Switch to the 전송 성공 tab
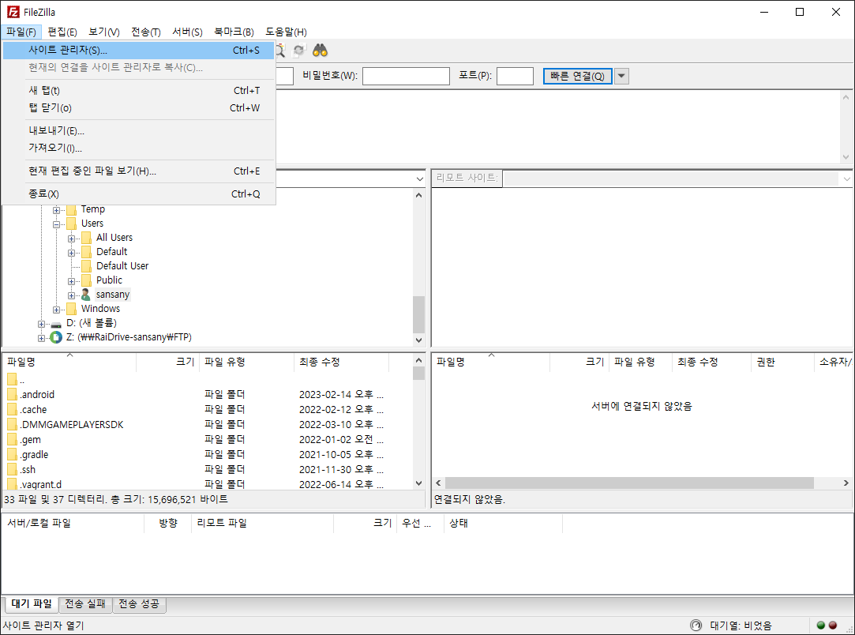Image resolution: width=855 pixels, height=635 pixels. 139,604
